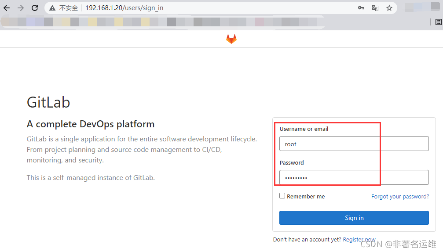443x252 pixels.
Task: Focus the Password field
Action: pyautogui.click(x=354, y=177)
